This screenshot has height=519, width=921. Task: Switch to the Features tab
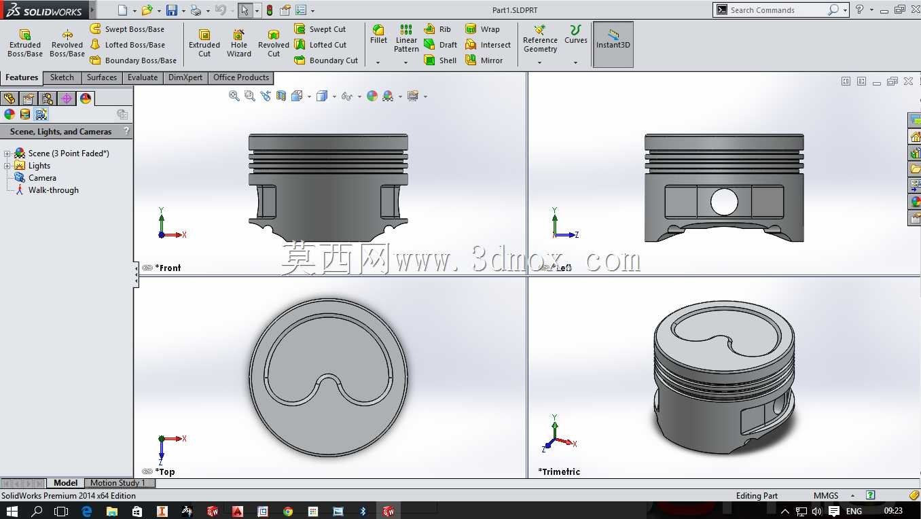coord(22,77)
